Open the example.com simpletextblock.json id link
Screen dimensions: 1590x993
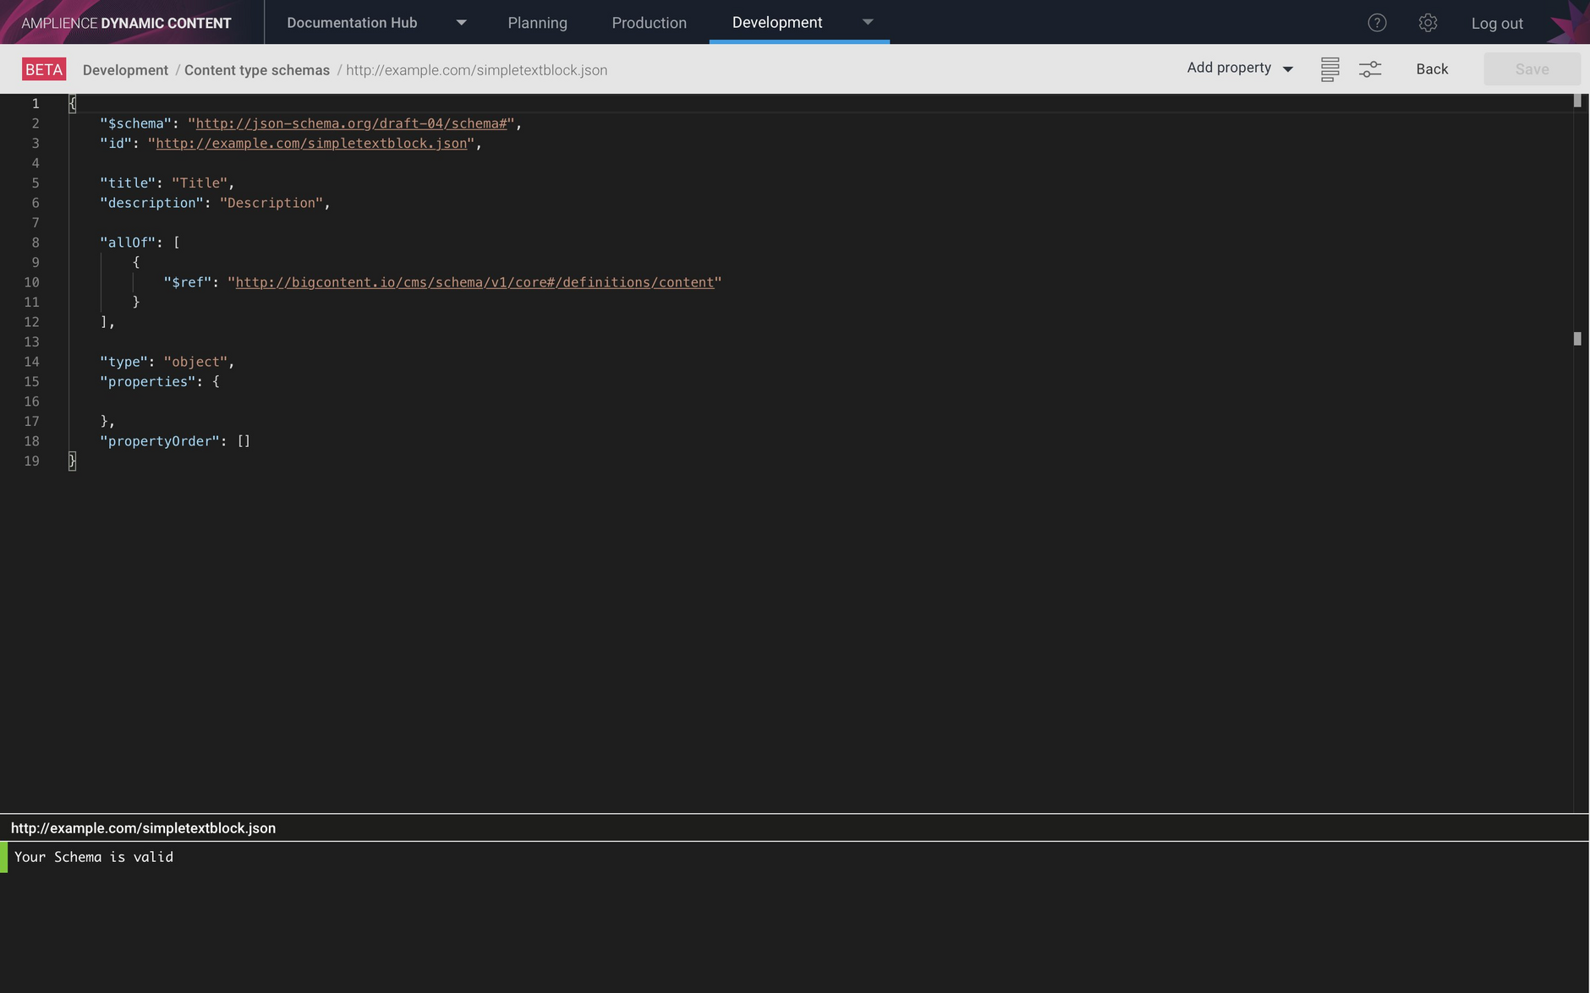311,144
